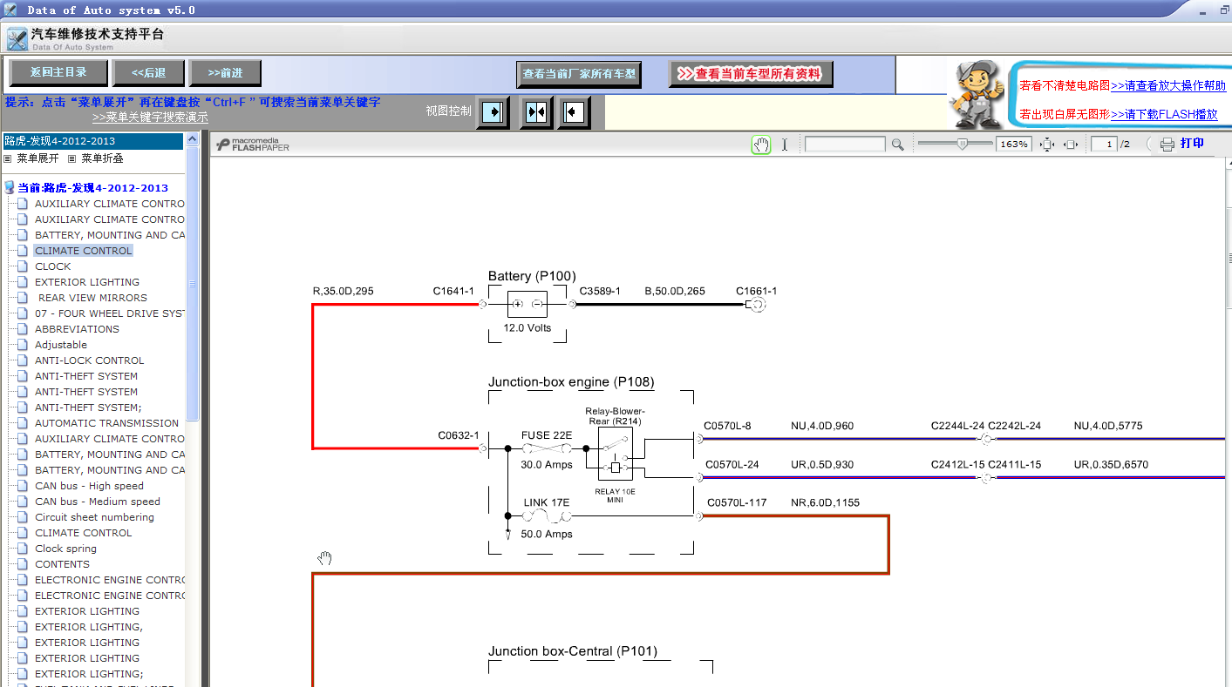Screen dimensions: 1232x687
Task: Fit the document page in view
Action: tap(1047, 145)
